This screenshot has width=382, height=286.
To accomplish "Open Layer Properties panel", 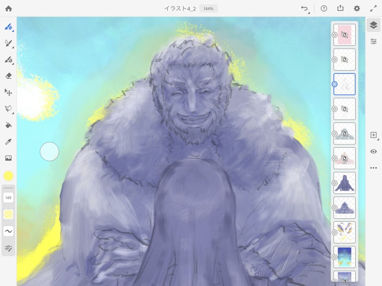I will point(373,41).
